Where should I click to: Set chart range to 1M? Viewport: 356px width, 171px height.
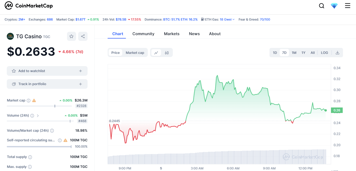coord(294,53)
